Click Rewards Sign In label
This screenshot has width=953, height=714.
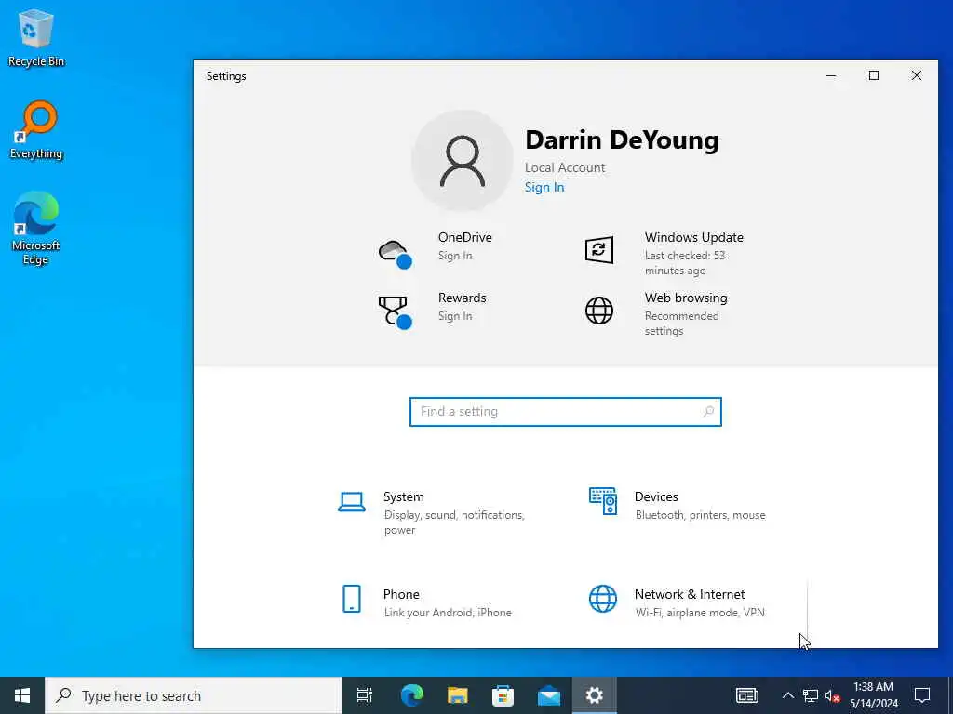pos(455,316)
